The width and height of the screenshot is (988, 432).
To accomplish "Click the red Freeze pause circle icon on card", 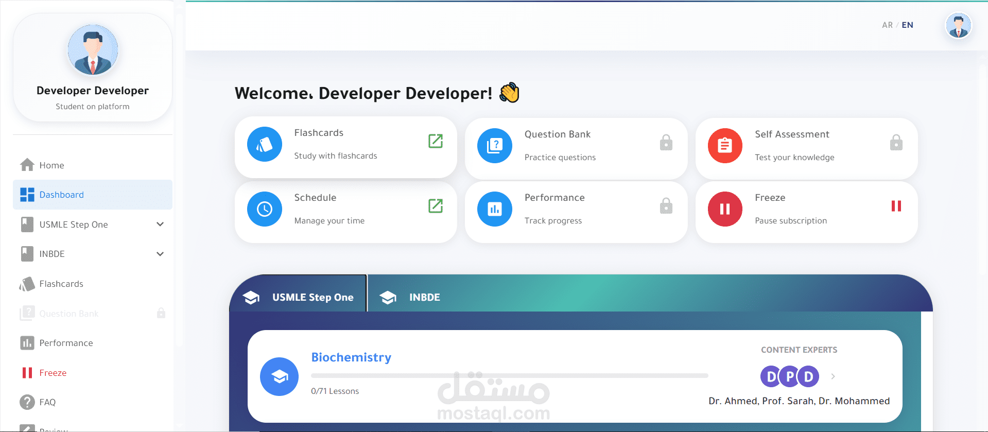I will tap(725, 209).
